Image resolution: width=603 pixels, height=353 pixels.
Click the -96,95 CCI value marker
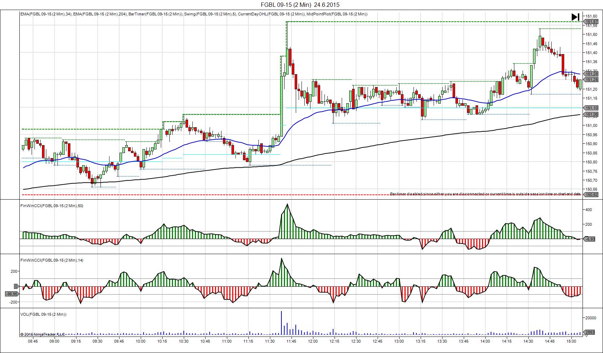[12, 294]
